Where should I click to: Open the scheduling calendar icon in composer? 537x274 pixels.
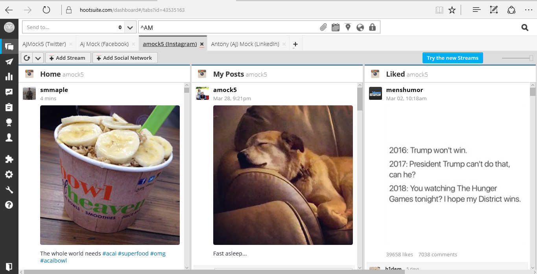336,28
